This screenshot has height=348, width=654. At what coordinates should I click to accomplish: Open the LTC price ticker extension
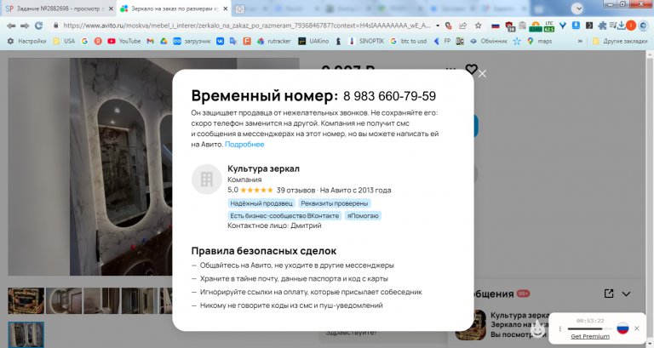pos(549,26)
